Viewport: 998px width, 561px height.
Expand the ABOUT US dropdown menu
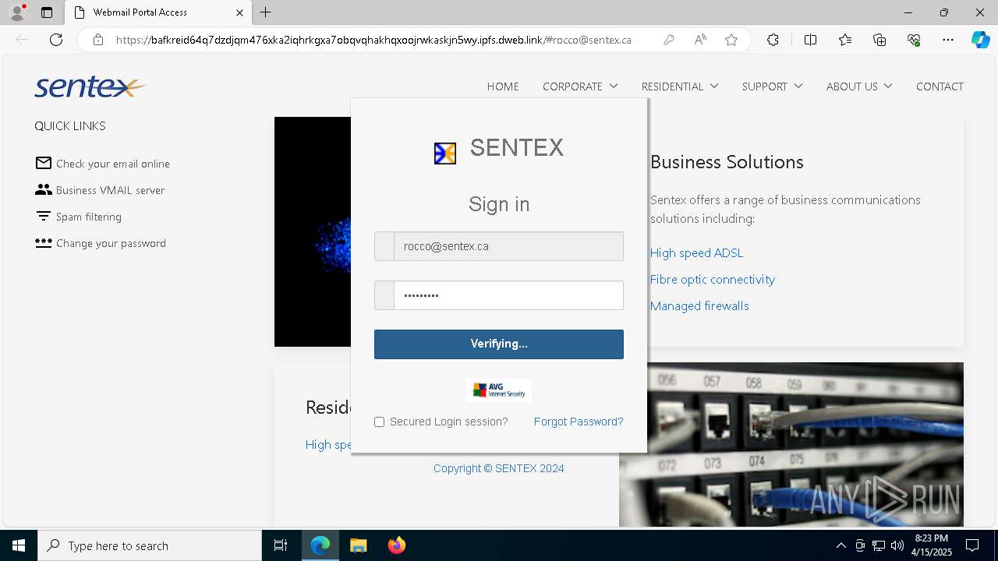859,86
